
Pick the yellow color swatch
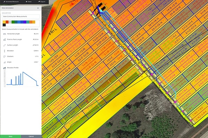tap(4, 22)
